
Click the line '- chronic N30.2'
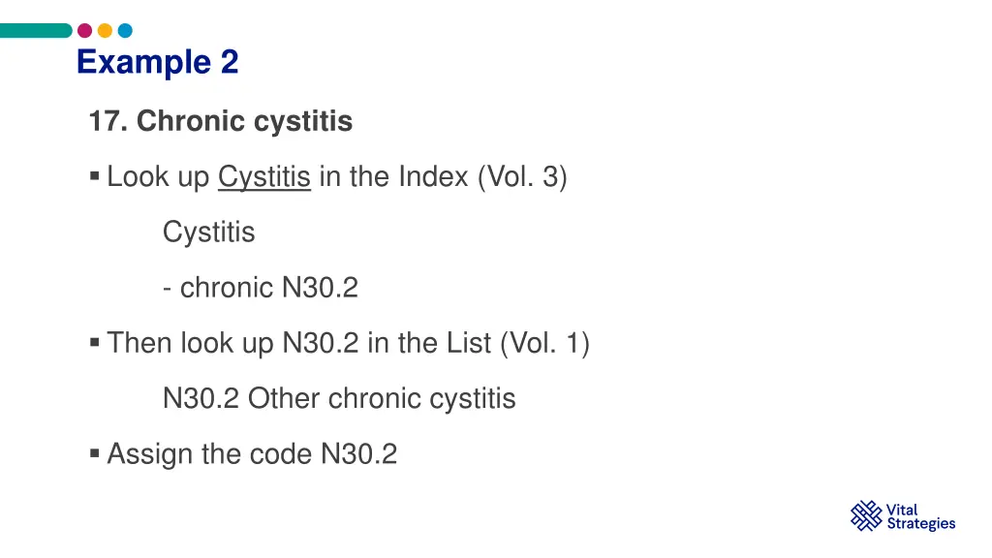pos(261,288)
